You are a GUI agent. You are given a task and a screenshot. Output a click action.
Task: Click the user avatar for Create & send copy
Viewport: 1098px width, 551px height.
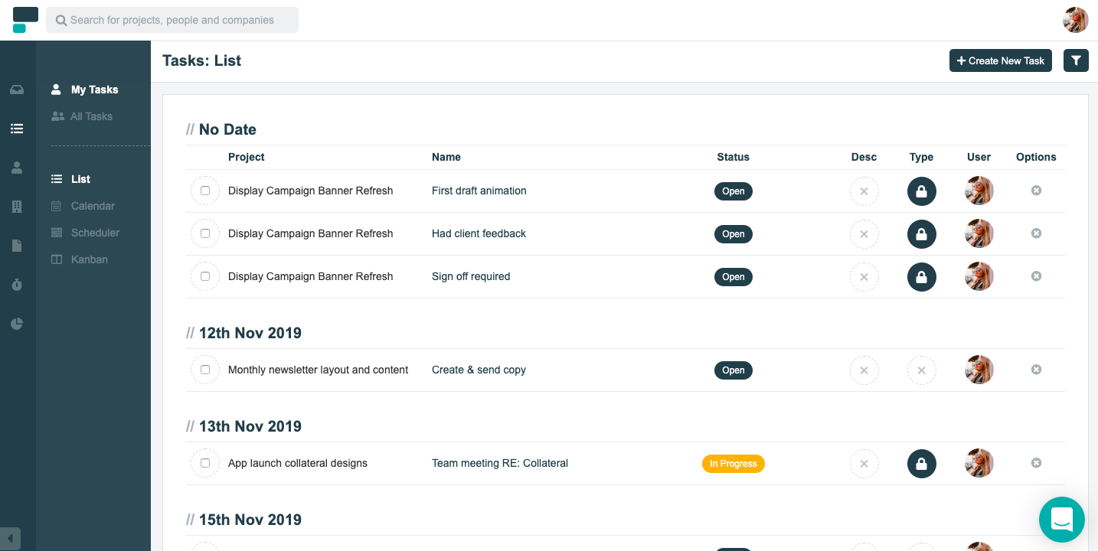[979, 370]
